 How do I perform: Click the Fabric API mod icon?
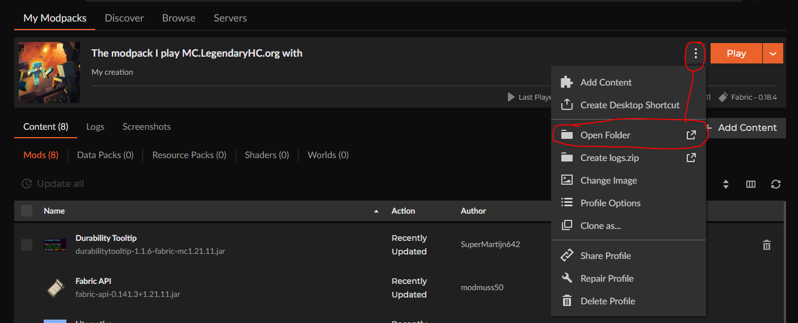tap(55, 288)
